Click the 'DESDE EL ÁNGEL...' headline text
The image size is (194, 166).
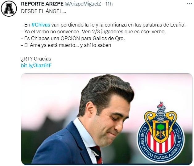43,11
